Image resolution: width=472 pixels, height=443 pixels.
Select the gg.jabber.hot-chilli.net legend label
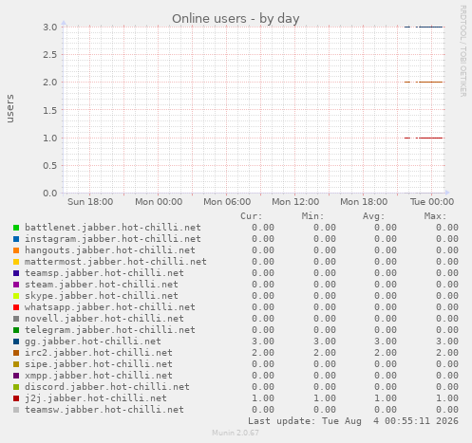93,341
